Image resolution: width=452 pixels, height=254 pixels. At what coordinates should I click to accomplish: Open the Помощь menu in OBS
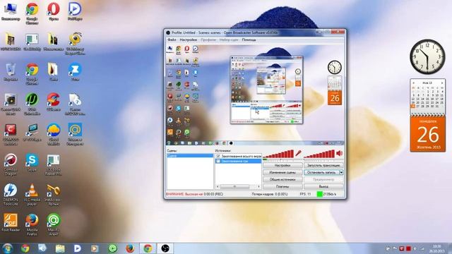click(x=249, y=40)
